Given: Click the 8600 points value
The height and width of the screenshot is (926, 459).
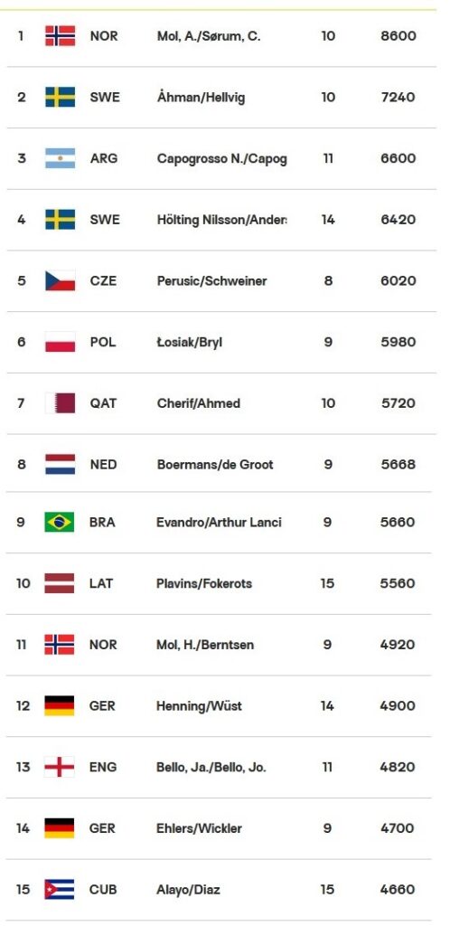Looking at the screenshot, I should pyautogui.click(x=398, y=36).
